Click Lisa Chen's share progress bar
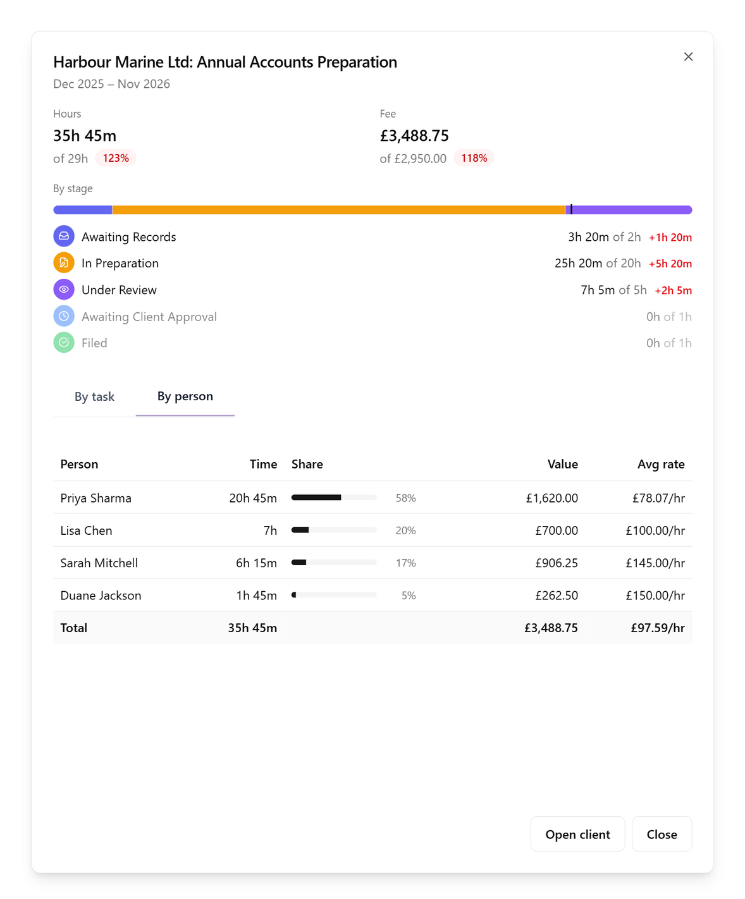745x899 pixels. [334, 530]
